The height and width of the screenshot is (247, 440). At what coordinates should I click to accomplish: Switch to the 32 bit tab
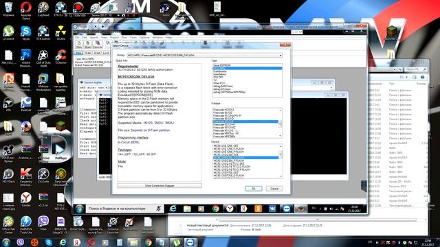[97, 53]
